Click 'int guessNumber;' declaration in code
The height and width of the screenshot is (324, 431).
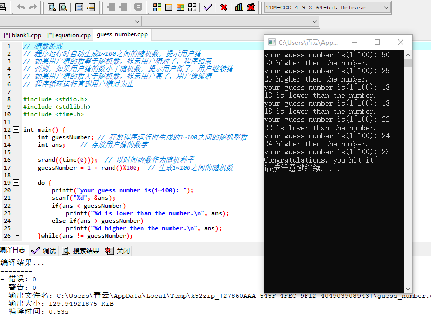pyautogui.click(x=66, y=137)
